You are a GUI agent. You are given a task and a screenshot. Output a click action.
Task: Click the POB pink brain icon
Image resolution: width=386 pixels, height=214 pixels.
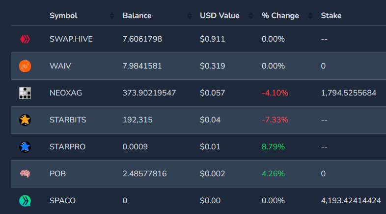[25, 174]
